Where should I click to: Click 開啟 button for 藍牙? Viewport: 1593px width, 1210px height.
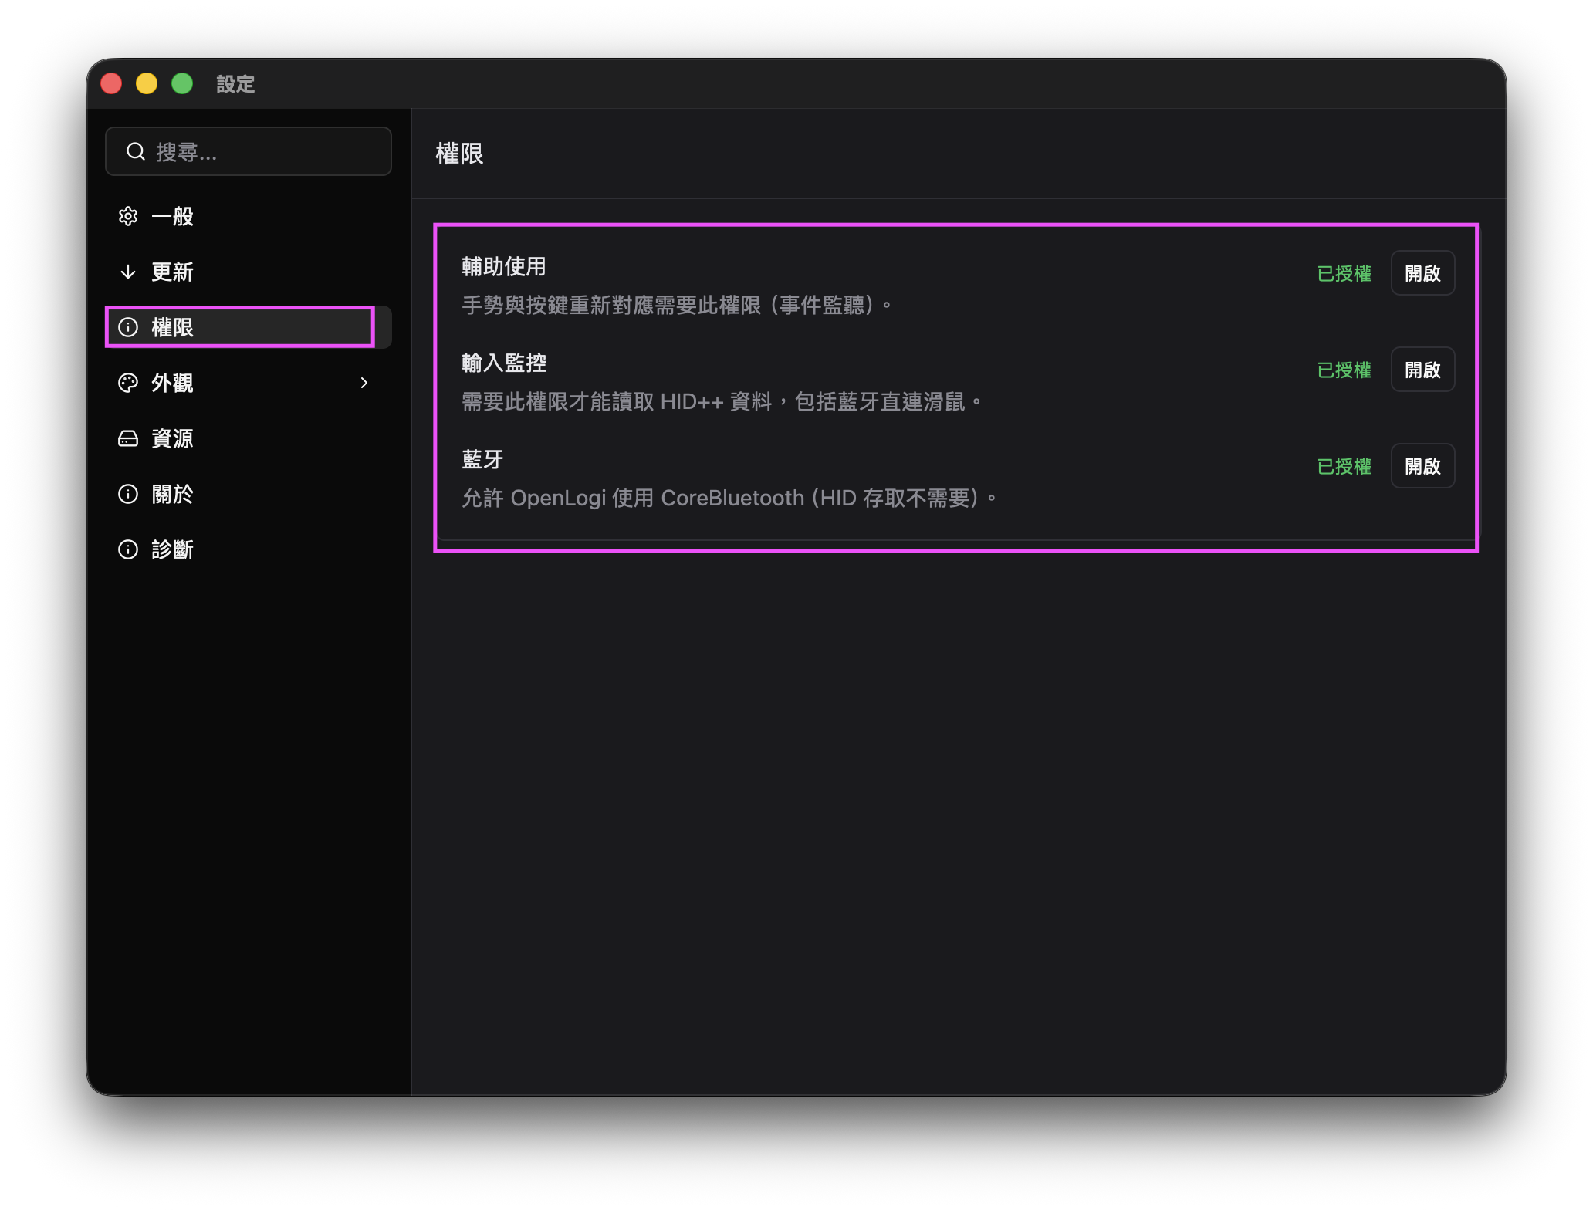tap(1422, 466)
